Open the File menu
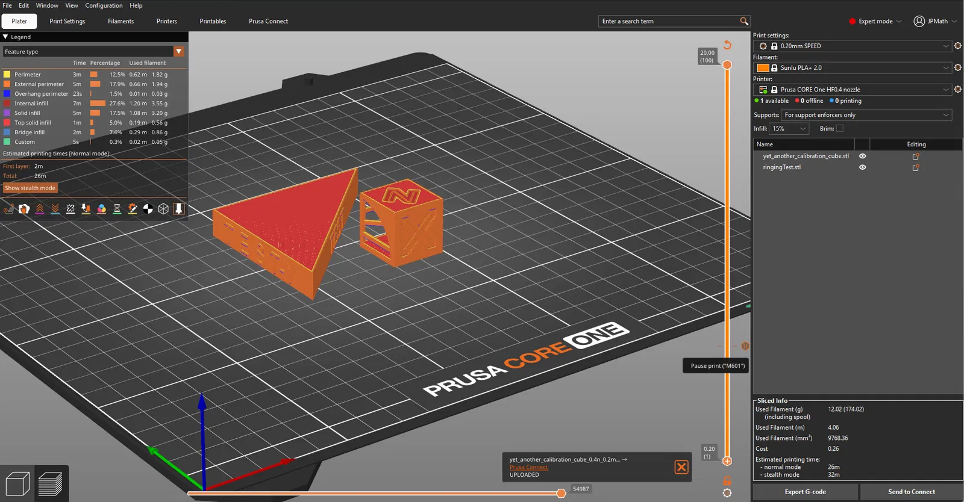The width and height of the screenshot is (964, 502). (7, 5)
